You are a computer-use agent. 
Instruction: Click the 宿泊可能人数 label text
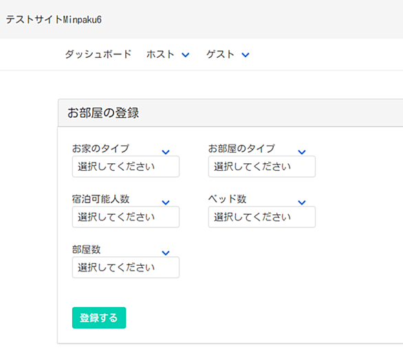100,199
